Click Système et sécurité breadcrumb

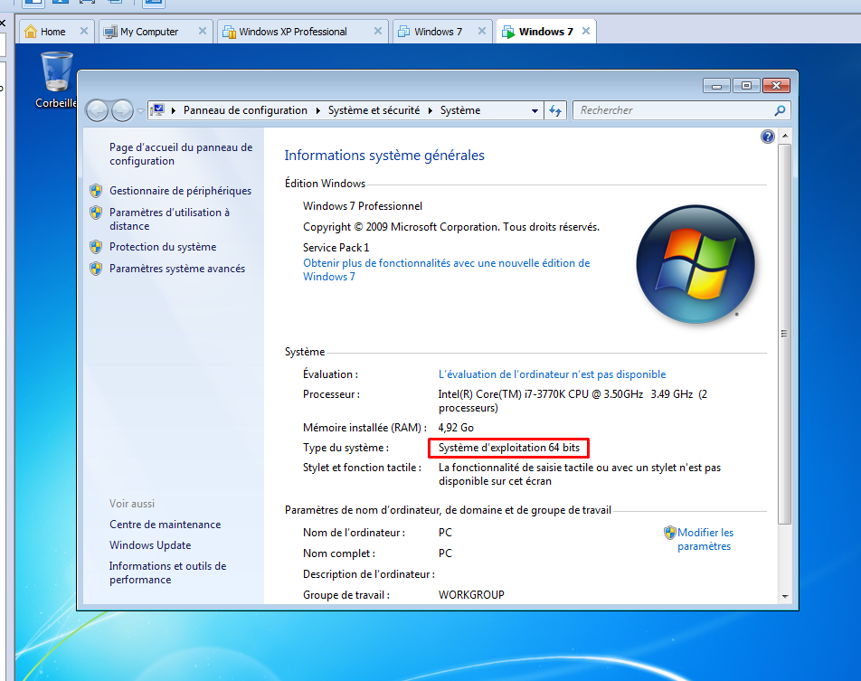click(x=374, y=110)
